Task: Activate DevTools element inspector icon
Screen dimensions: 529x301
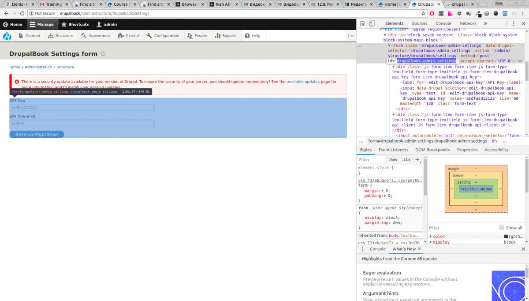Action: (x=362, y=23)
